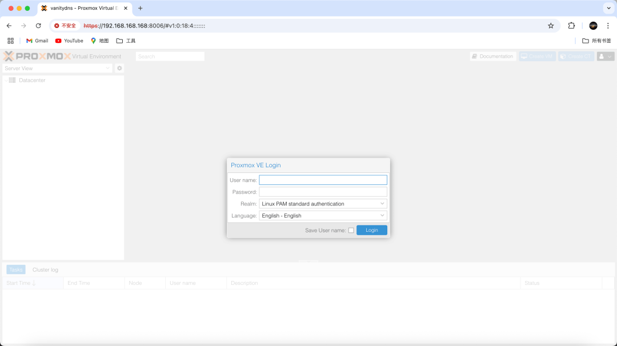Click the Proxmox logo
The height and width of the screenshot is (346, 617).
[37, 56]
